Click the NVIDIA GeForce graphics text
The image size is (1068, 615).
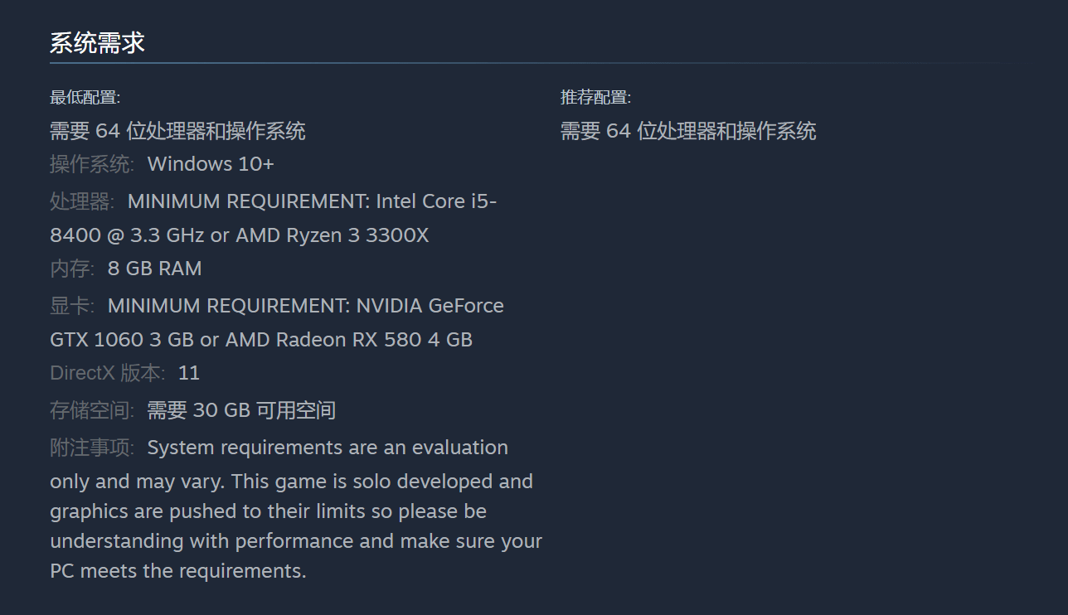point(430,306)
